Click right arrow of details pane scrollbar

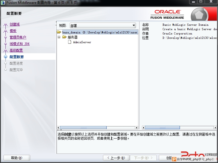click(215, 127)
